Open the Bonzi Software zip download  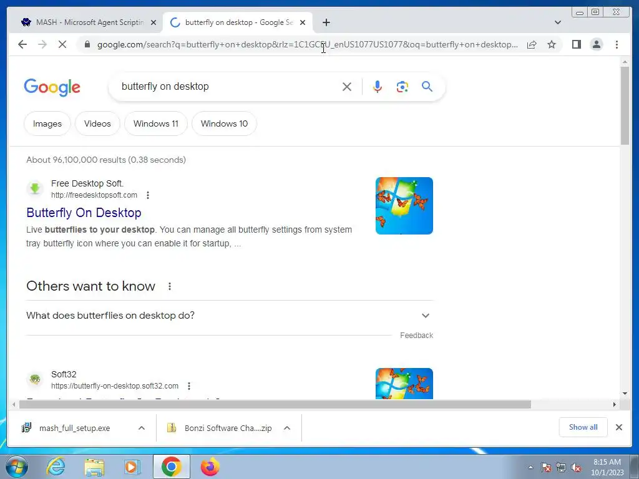(220, 428)
